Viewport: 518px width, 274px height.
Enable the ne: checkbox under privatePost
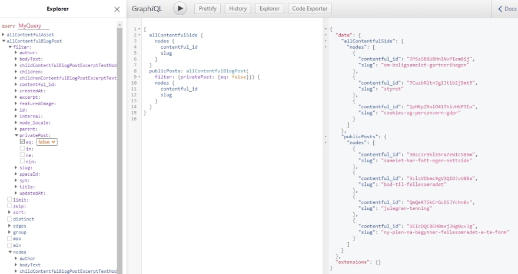pos(22,155)
